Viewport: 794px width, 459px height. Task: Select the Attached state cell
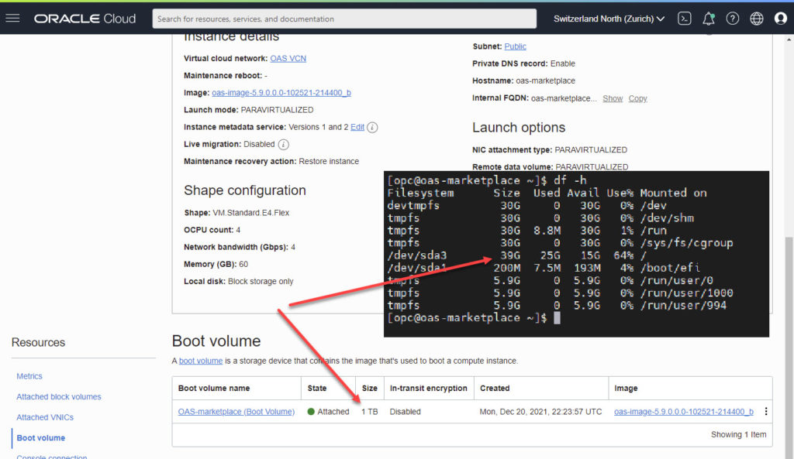tap(328, 412)
